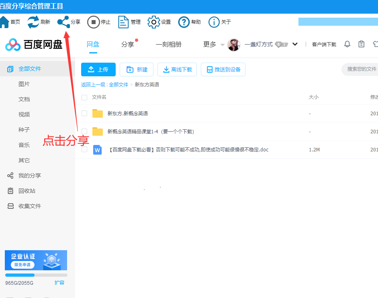
Task: Switch to the 分享 tab
Action: point(128,44)
